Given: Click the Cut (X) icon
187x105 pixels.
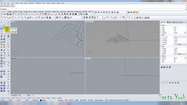Looking at the screenshot, I should pos(15,14).
